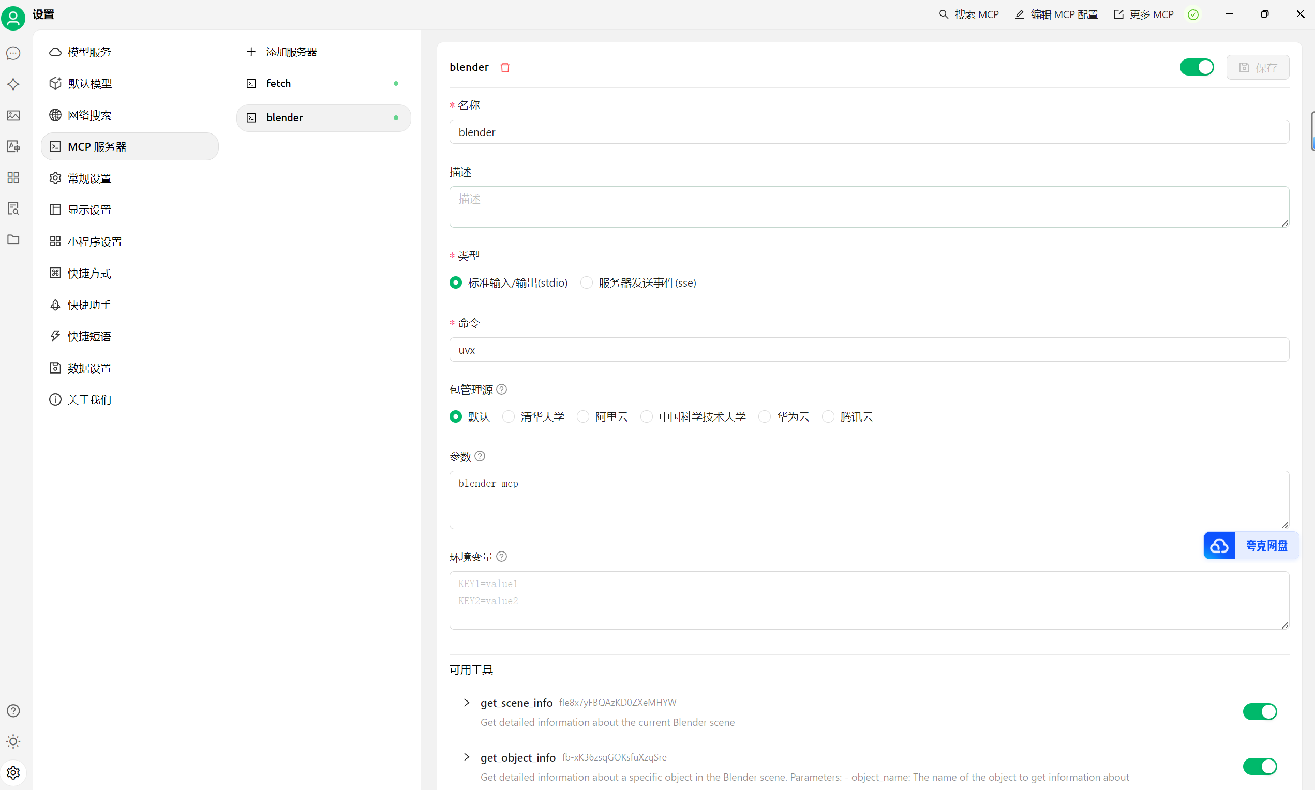Viewport: 1315px width, 790px height.
Task: Click the help icon beside 包管理源
Action: tap(501, 390)
